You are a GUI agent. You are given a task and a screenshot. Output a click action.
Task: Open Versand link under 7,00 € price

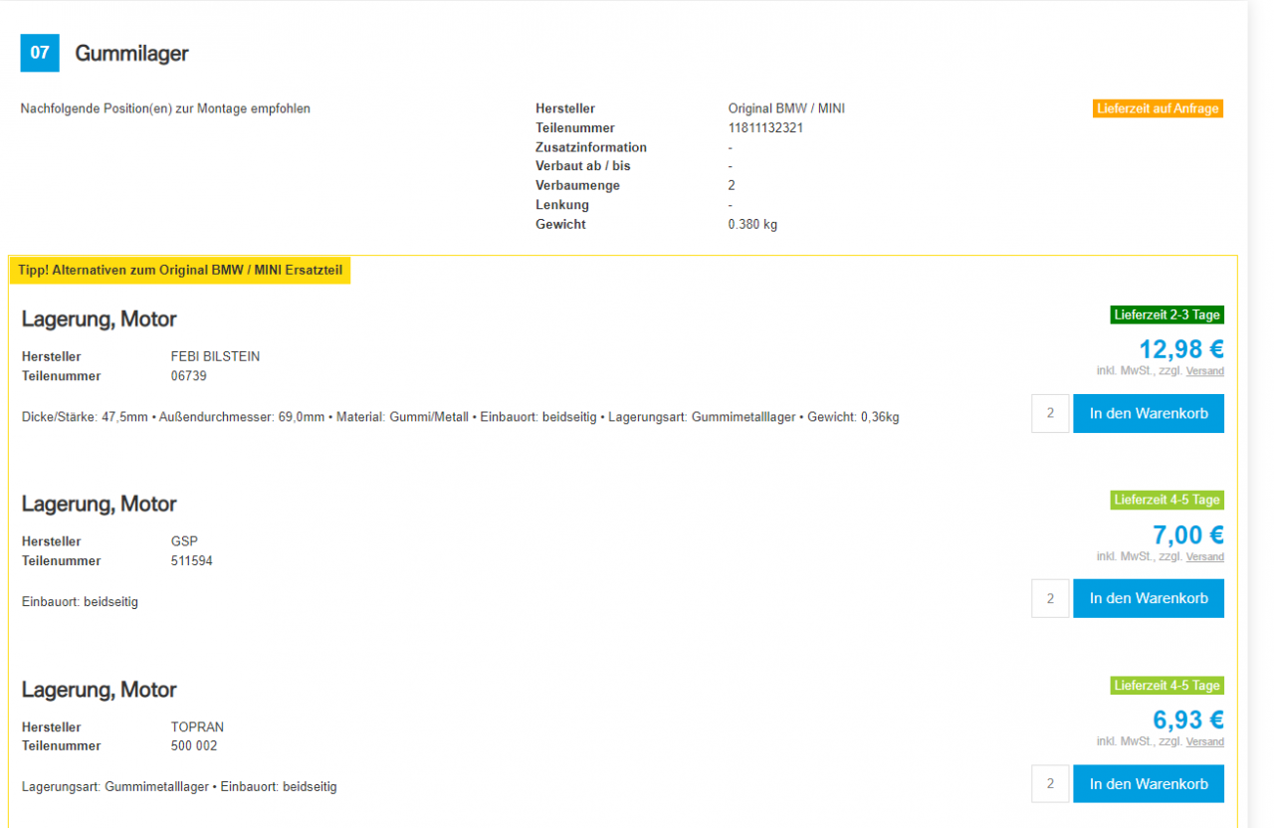pos(1204,556)
